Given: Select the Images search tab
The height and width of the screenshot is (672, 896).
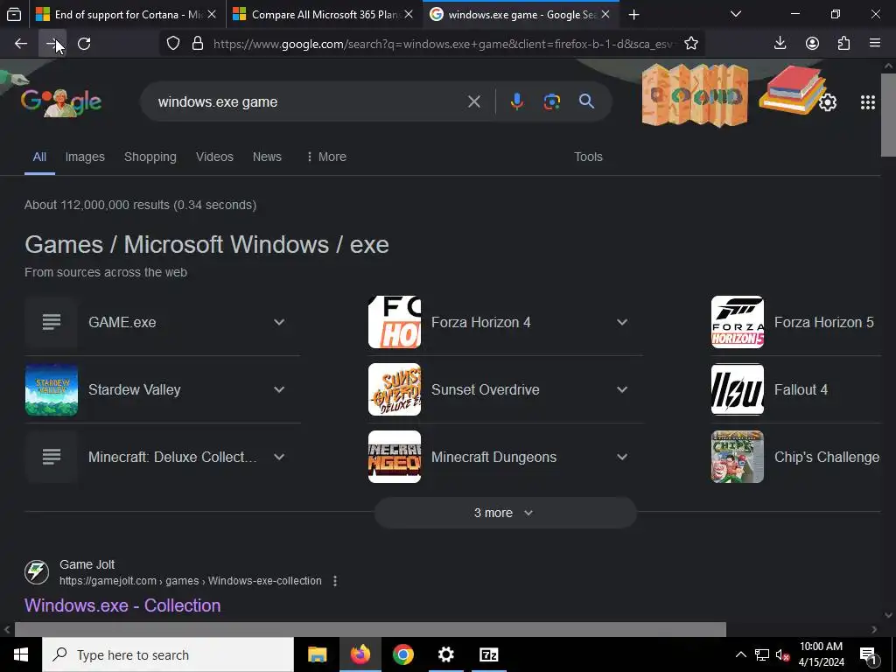Looking at the screenshot, I should click(85, 157).
